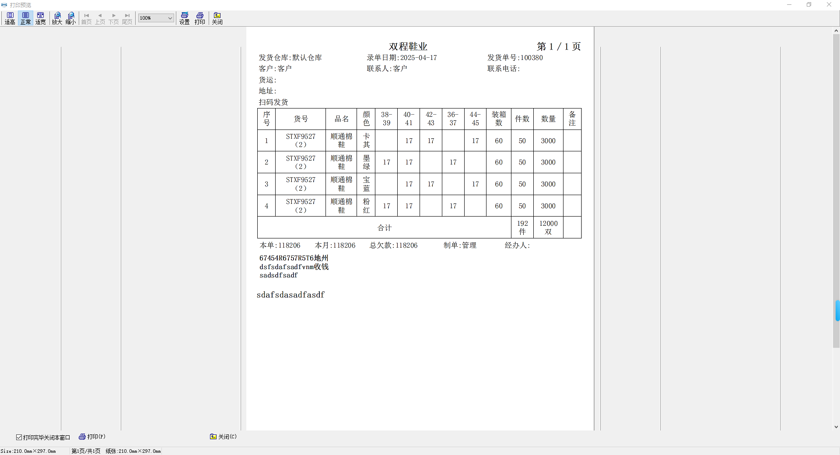Screen dimensions: 840x455
Task: Click the scrollbar up arrow
Action: click(x=836, y=31)
